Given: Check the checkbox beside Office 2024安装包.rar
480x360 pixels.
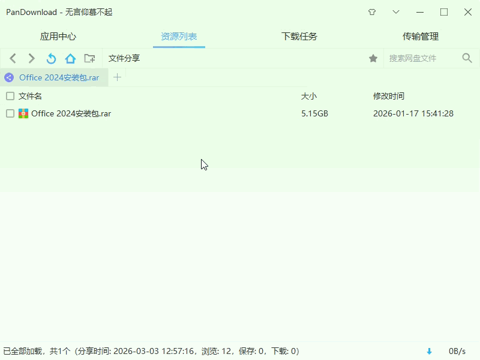Looking at the screenshot, I should [x=10, y=113].
